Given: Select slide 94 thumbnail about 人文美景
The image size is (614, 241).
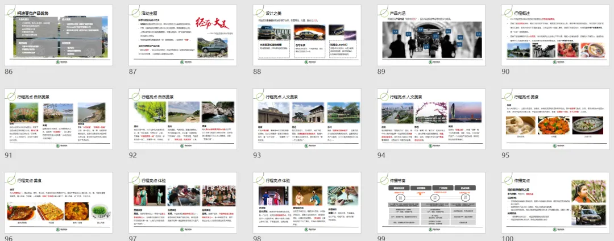Looking at the screenshot, I should [x=431, y=119].
